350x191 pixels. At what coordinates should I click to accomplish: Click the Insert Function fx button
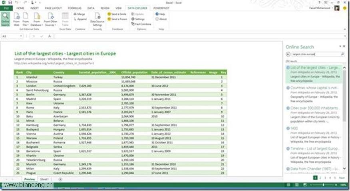click(50, 36)
